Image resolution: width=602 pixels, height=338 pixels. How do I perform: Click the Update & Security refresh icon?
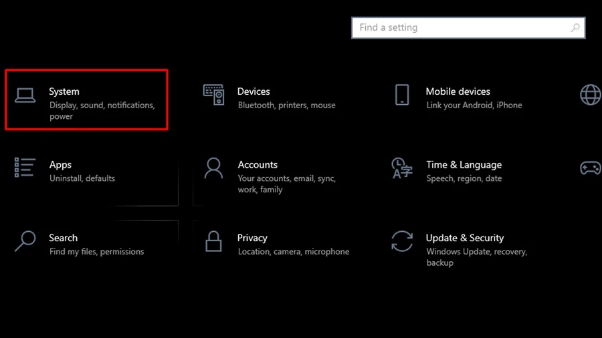click(402, 241)
